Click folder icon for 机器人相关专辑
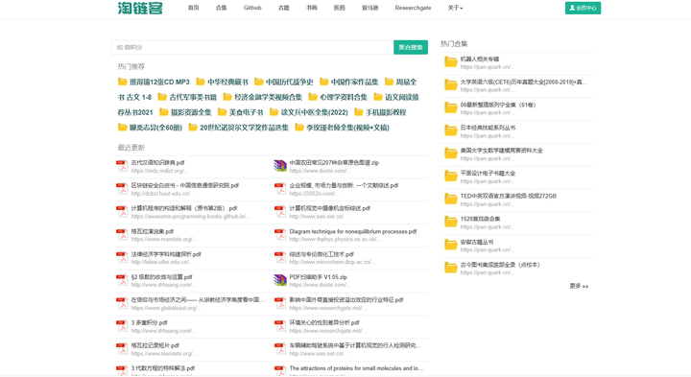Screen dimensions: 691x377 451,62
